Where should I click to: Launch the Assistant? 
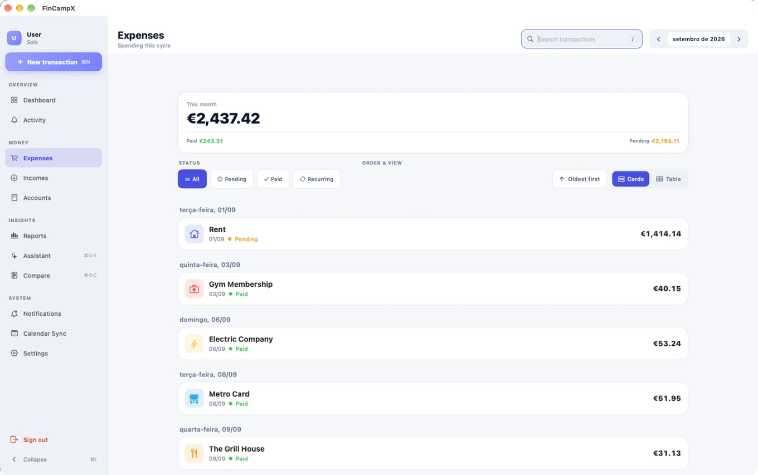click(54, 256)
